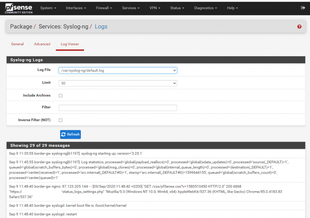
Task: Expand the Limit dropdown showing 50
Action: pos(117,83)
